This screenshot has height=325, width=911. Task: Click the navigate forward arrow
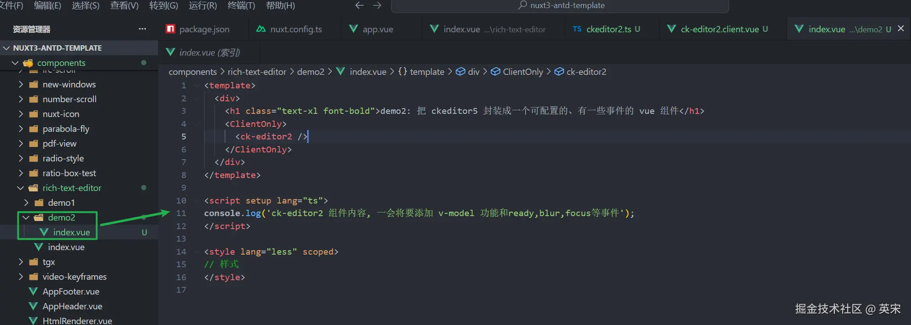pos(377,5)
